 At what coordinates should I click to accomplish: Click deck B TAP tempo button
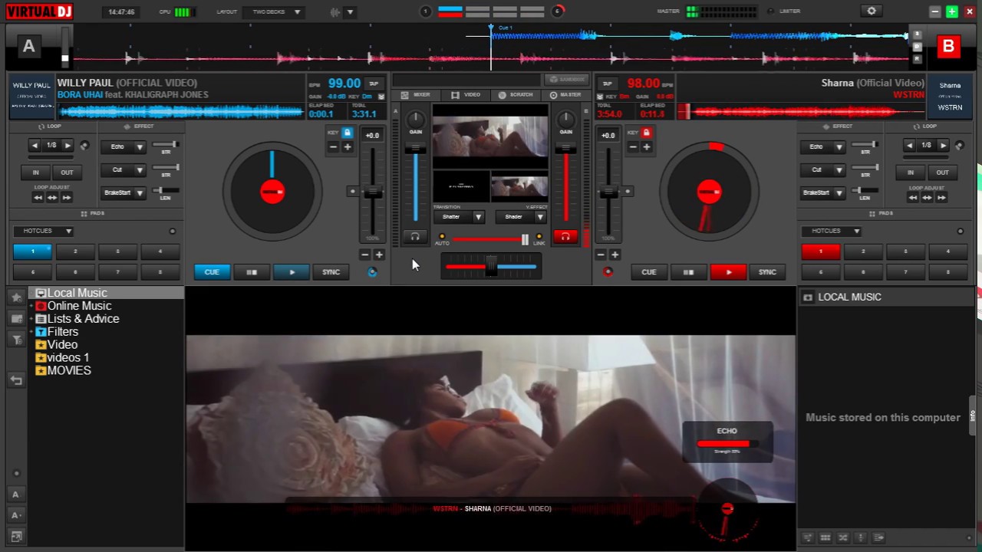[x=607, y=84]
